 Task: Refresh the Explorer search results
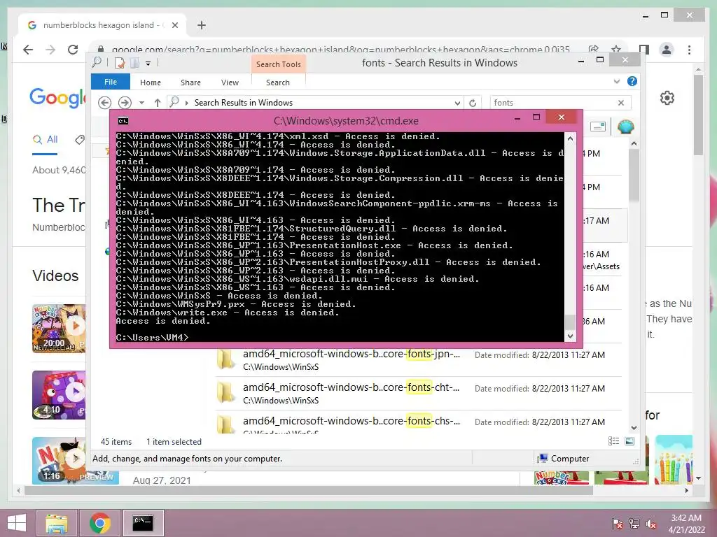coord(473,103)
